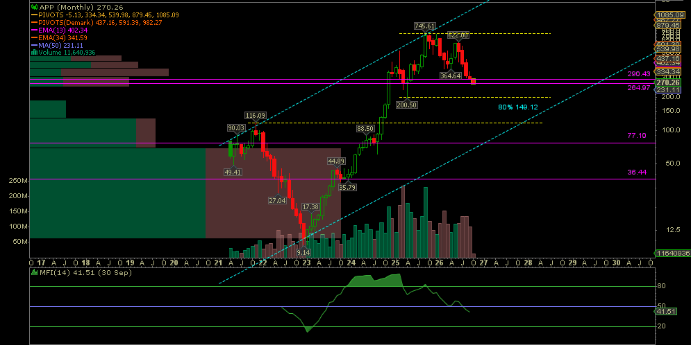Click the magenta 77.10 line label
This screenshot has height=345, width=691.
pyautogui.click(x=637, y=135)
